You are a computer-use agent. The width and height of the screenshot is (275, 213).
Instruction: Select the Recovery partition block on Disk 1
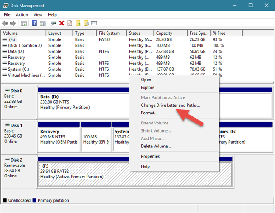[59, 139]
